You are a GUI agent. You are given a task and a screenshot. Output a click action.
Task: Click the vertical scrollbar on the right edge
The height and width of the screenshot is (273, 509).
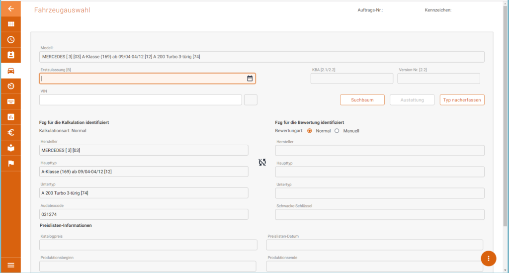click(x=505, y=117)
